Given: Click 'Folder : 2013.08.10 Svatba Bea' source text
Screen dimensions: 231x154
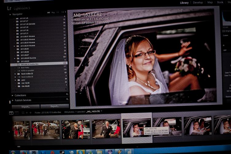Looking at the screenshot, I should coord(48,113).
